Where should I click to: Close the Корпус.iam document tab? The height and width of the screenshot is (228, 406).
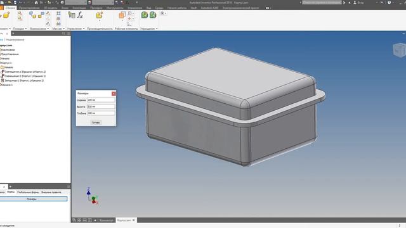pos(134,220)
